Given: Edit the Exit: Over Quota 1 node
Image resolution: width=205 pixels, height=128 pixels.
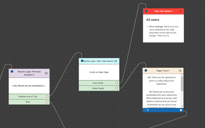Looking at the screenshot, I should pos(181,11).
